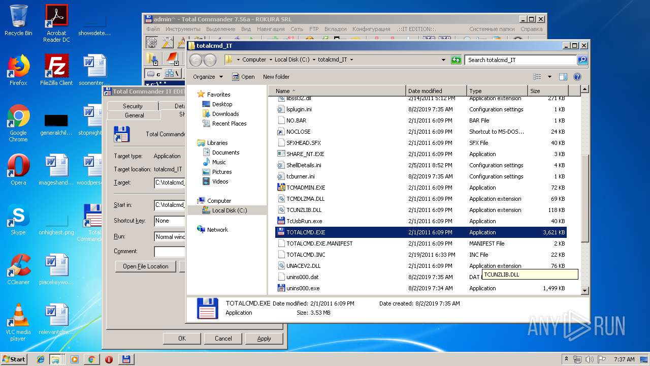Screen dimensions: 650x366
Task: Select Downloads in Favorites
Action: [x=225, y=114]
